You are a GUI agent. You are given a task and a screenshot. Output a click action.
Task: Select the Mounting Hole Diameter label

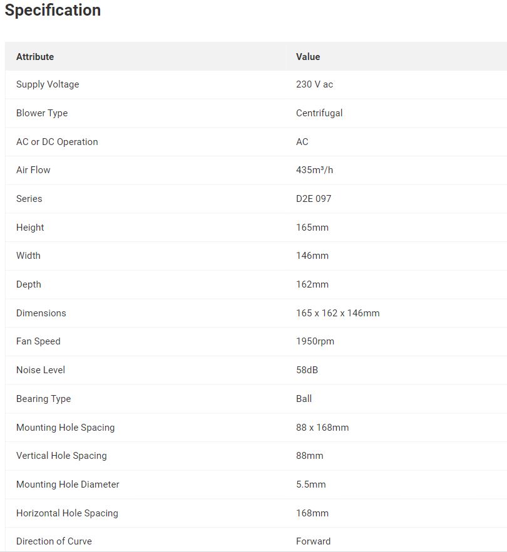coord(68,484)
